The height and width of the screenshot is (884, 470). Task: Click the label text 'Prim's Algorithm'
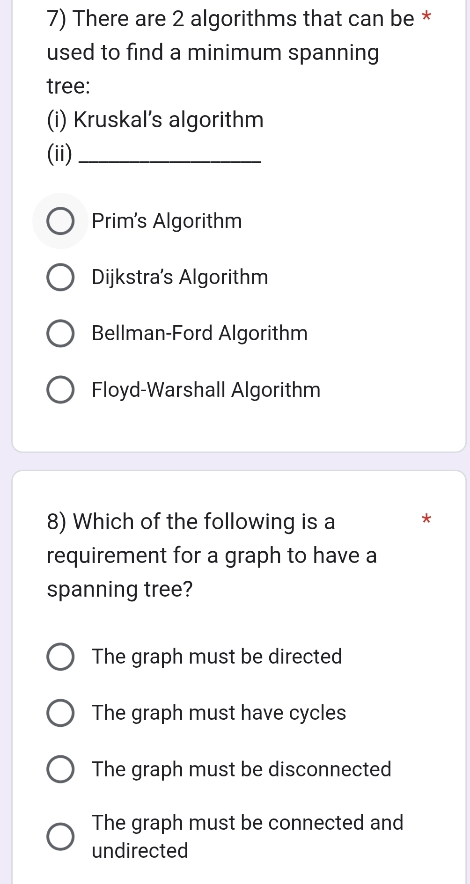click(167, 221)
